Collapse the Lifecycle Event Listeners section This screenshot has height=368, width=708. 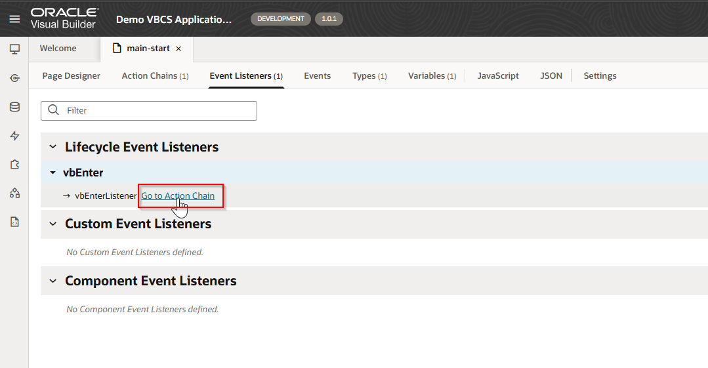[x=53, y=147]
